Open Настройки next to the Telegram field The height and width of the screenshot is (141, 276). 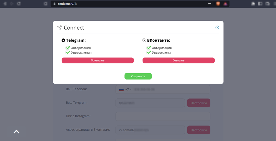198,103
